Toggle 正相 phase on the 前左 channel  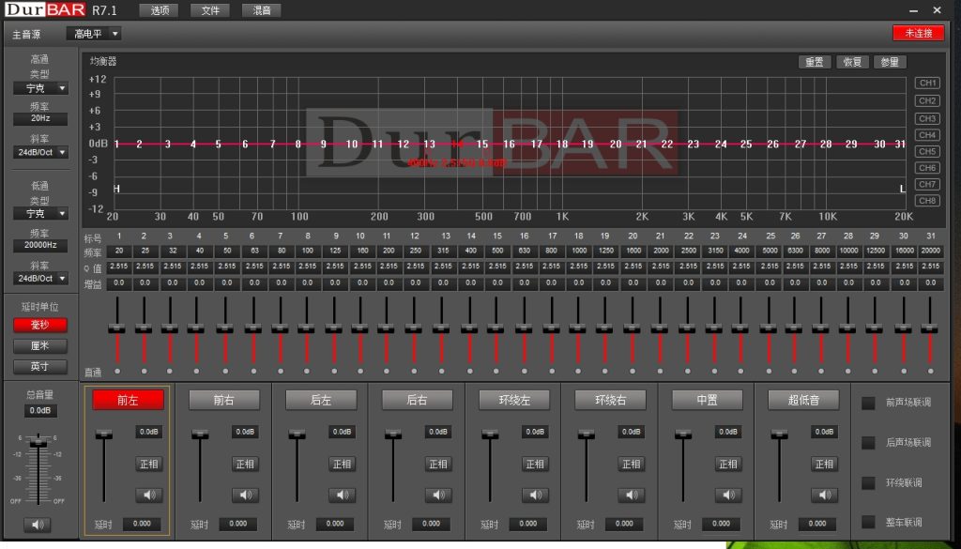149,464
